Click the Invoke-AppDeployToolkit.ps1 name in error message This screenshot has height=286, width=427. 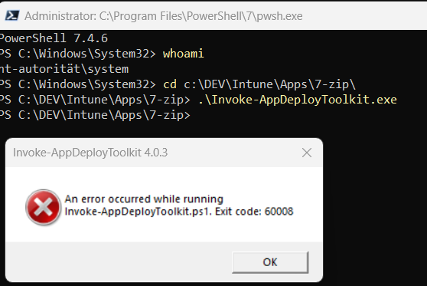click(x=138, y=212)
